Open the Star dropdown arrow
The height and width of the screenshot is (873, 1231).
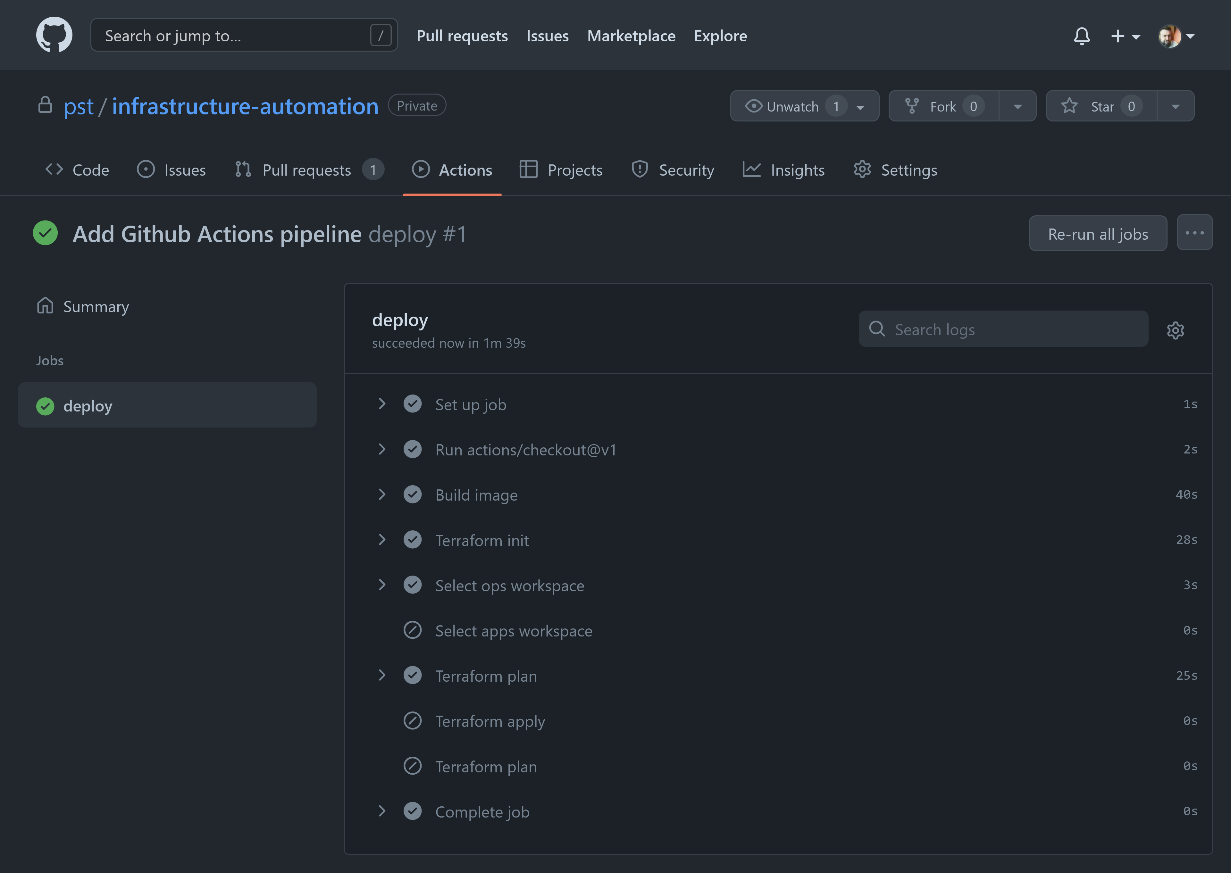click(1175, 106)
